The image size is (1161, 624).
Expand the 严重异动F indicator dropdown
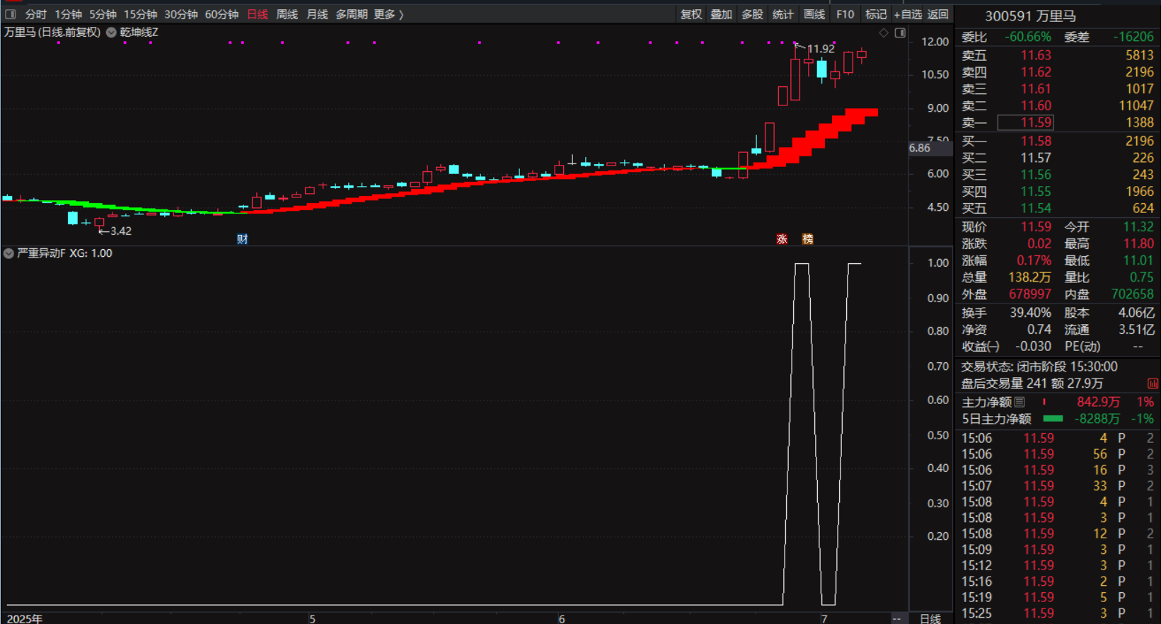point(8,253)
